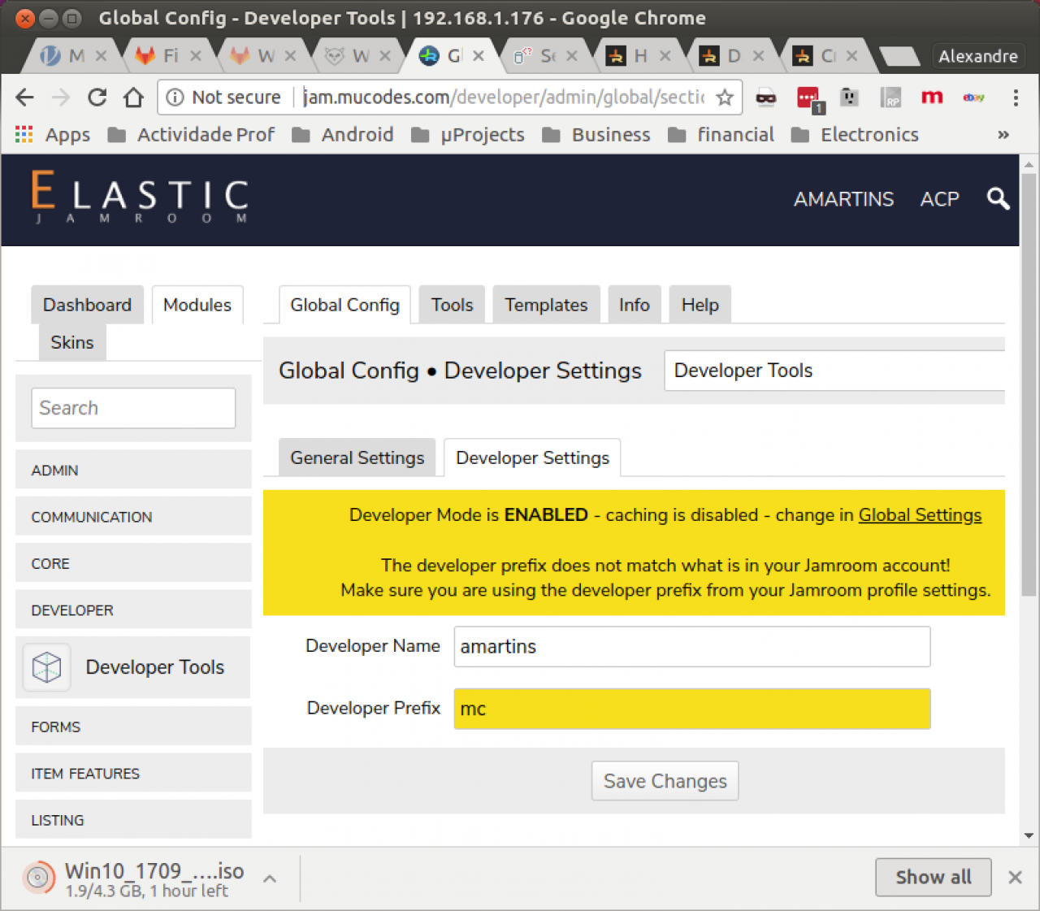
Task: Click the Save Changes button
Action: (x=665, y=781)
